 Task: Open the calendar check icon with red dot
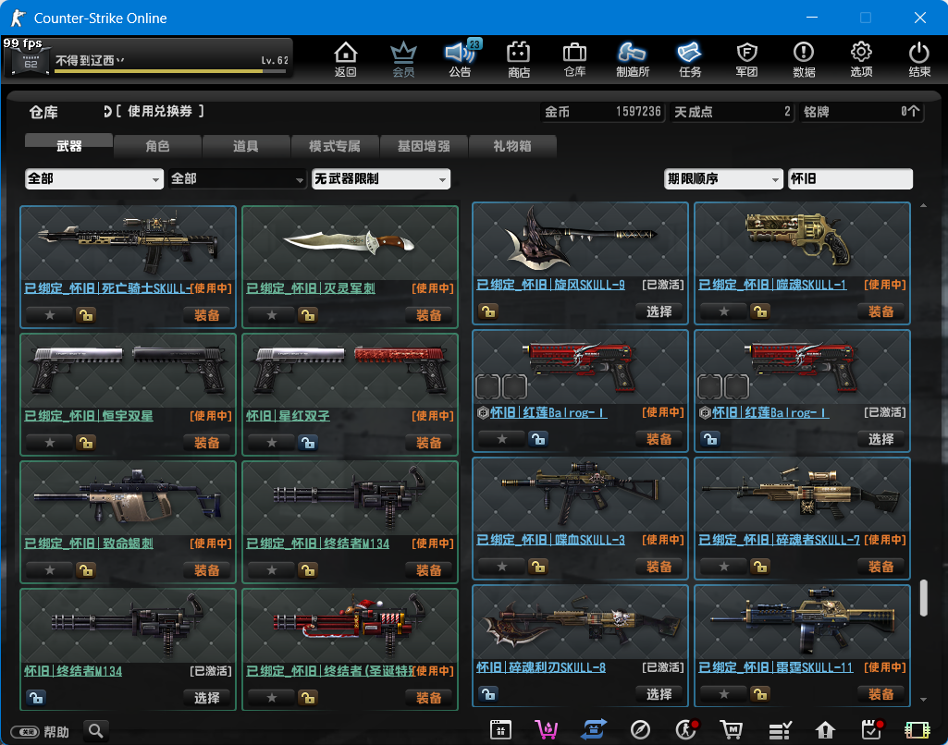pos(871,730)
